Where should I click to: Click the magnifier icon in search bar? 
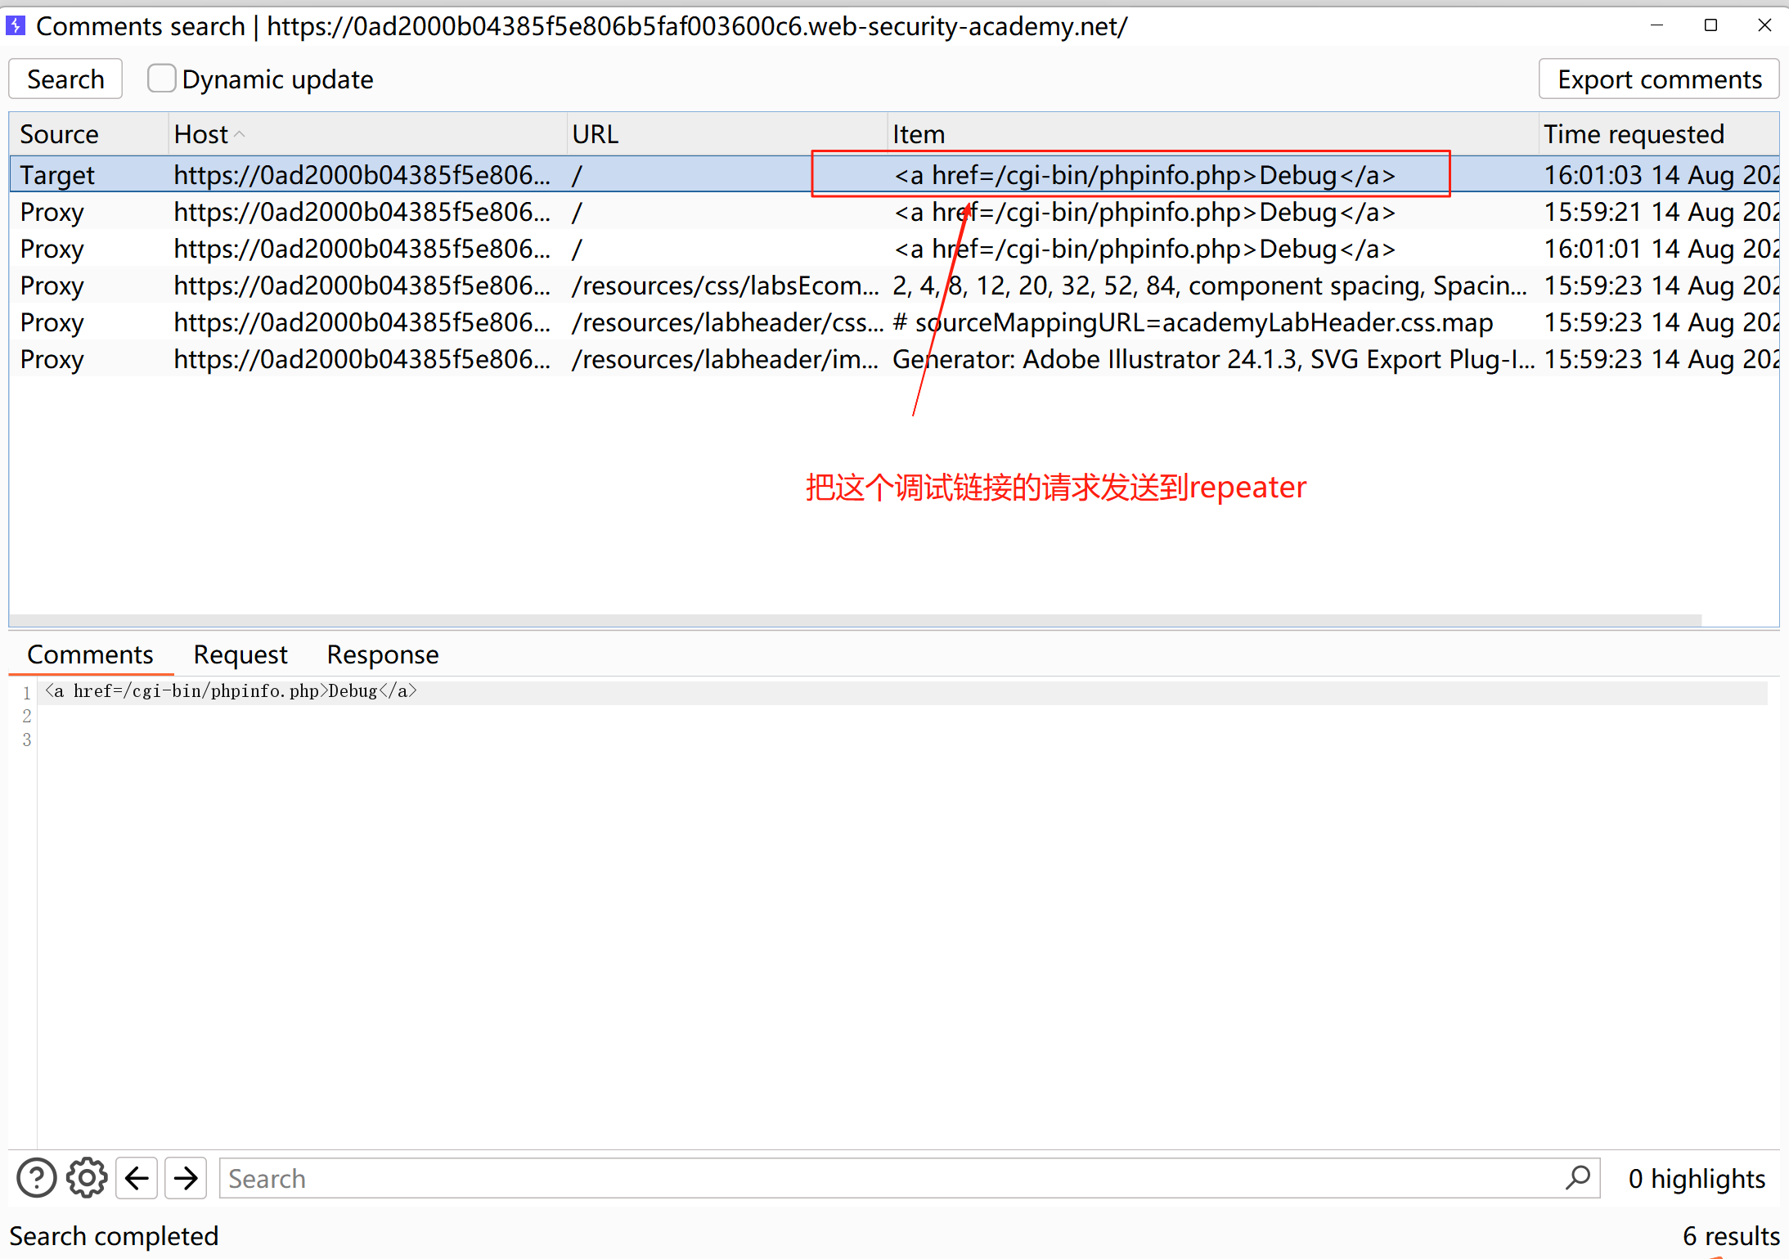[x=1578, y=1178]
